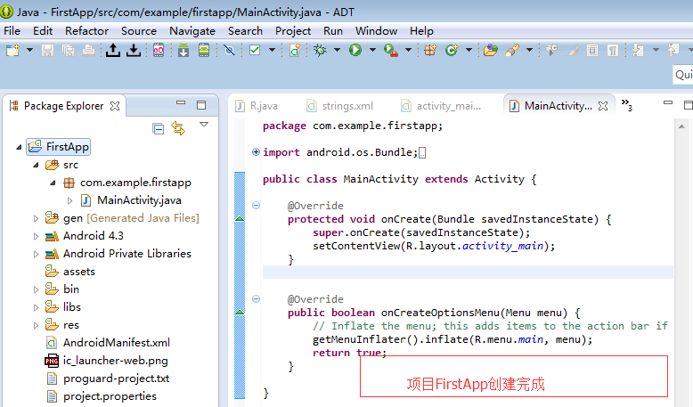
Task: Open the Debug dropdown arrow
Action: (337, 50)
